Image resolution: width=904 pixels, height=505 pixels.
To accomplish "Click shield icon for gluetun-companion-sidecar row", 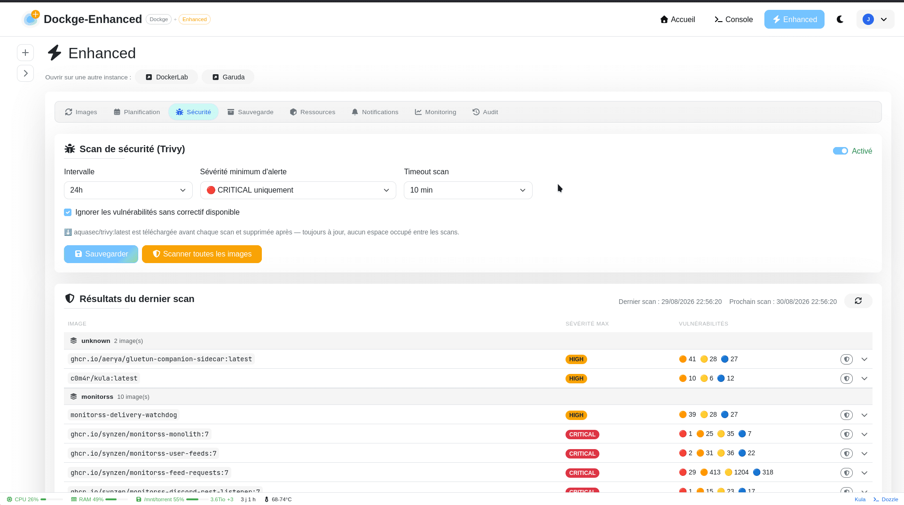I will [x=846, y=359].
